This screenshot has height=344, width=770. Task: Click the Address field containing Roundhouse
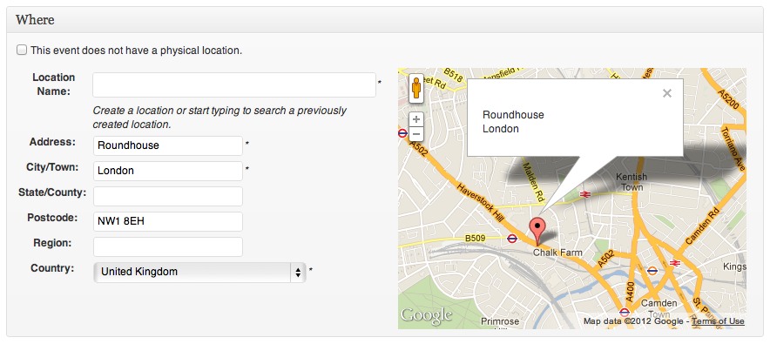point(168,145)
